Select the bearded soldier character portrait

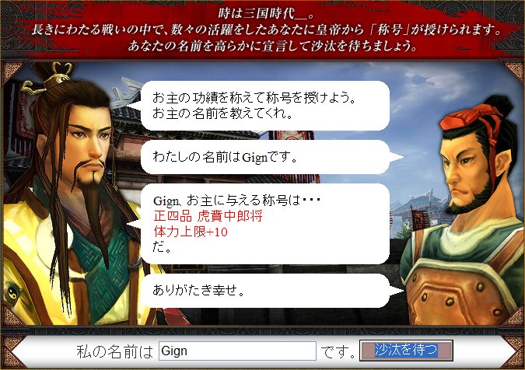462,211
